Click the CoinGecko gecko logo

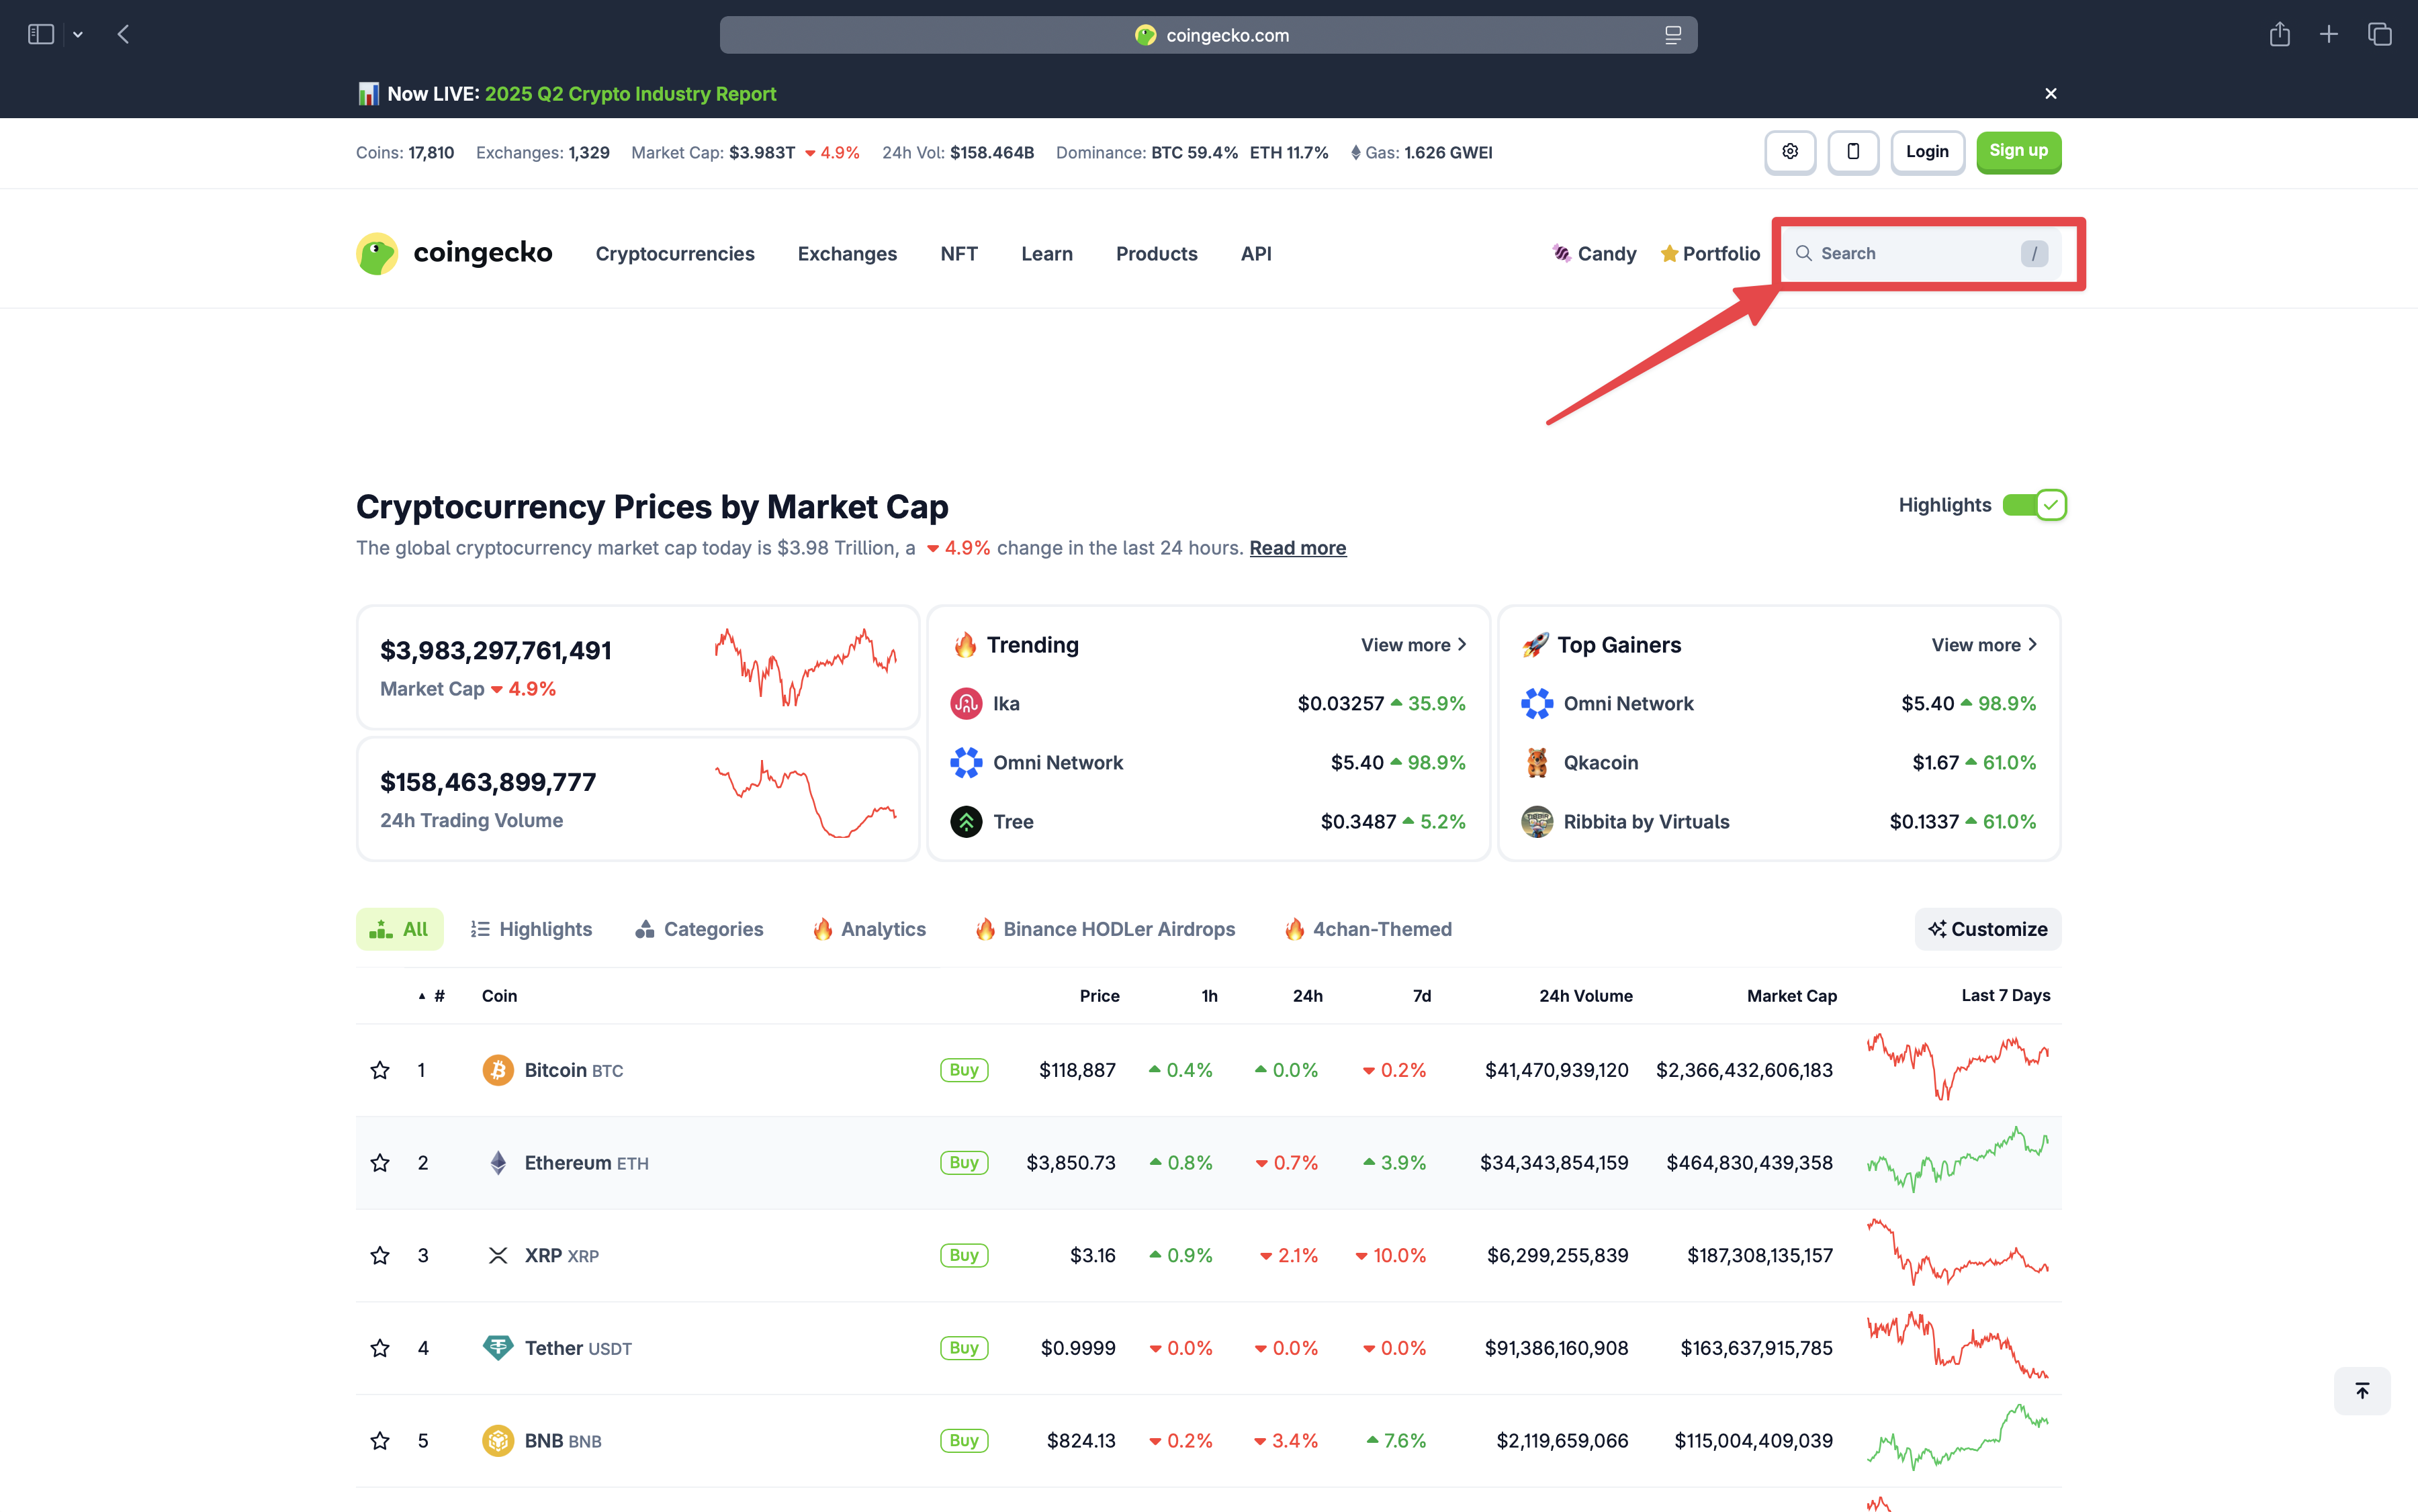[377, 253]
